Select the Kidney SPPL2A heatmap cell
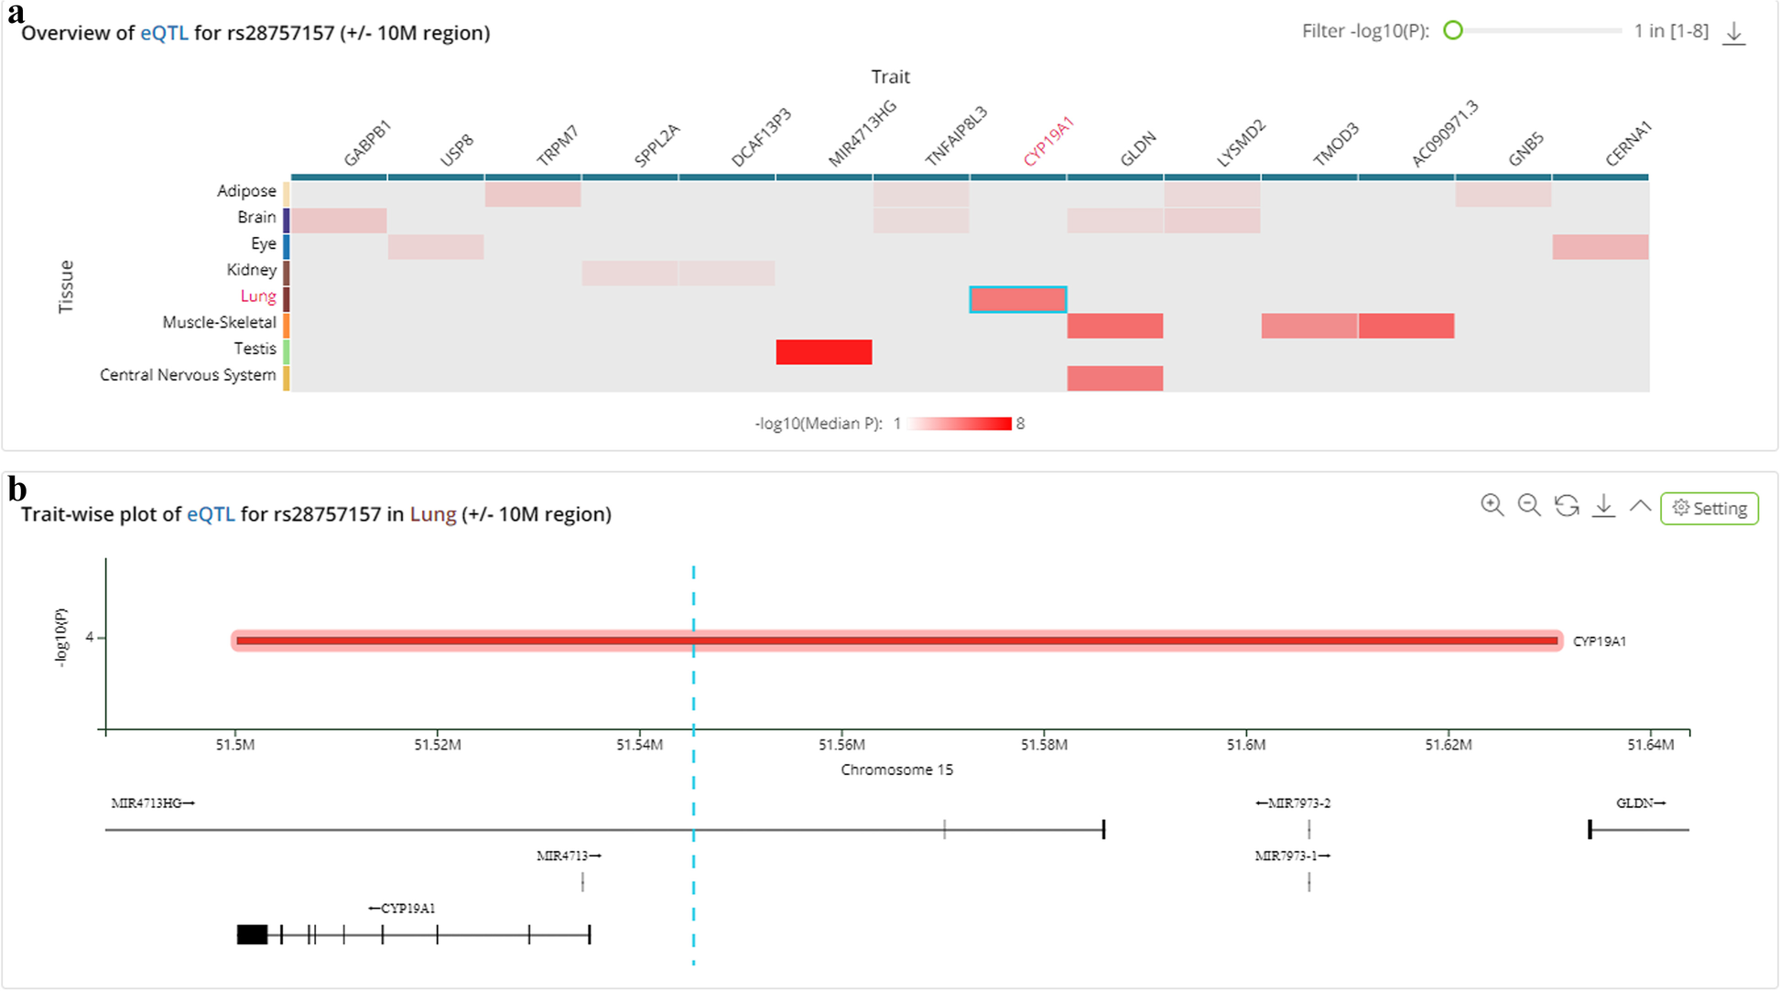Image resolution: width=1780 pixels, height=991 pixels. 630,273
